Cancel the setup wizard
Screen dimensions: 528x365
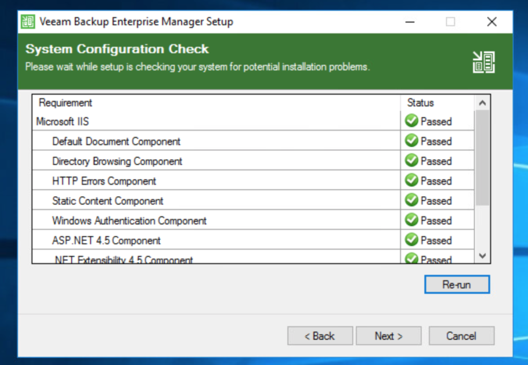pos(461,336)
